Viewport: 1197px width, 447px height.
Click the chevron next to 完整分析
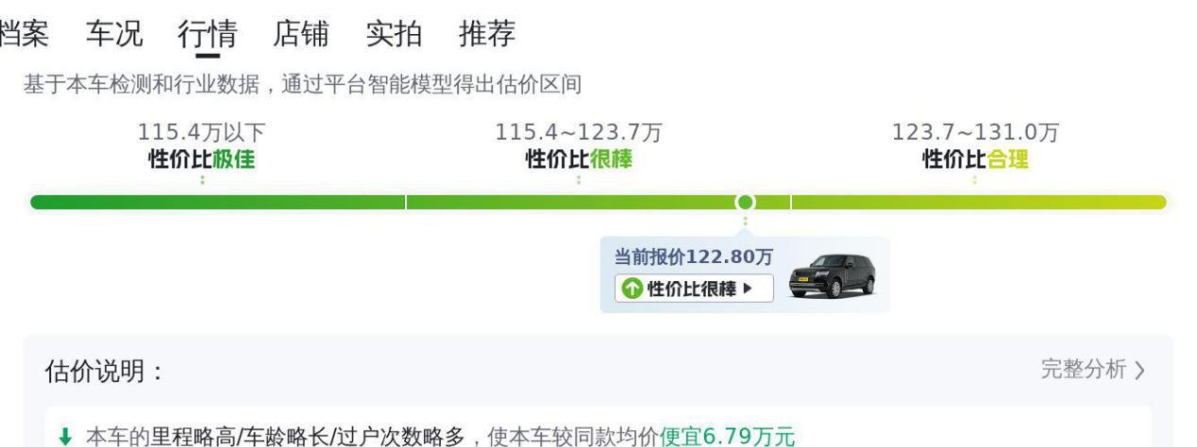(1140, 371)
